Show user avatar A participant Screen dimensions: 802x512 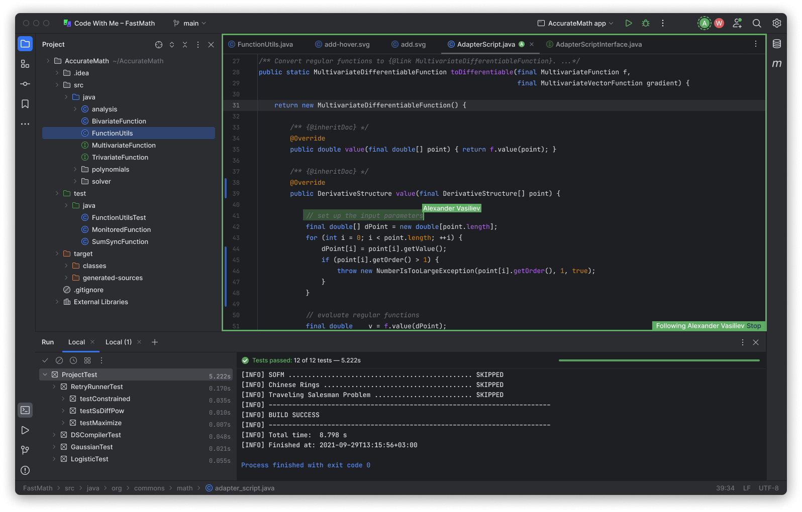pyautogui.click(x=705, y=23)
